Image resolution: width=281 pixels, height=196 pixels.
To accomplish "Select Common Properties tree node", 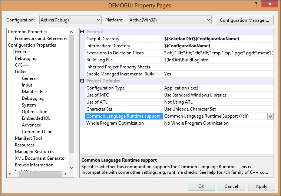I will 27,32.
